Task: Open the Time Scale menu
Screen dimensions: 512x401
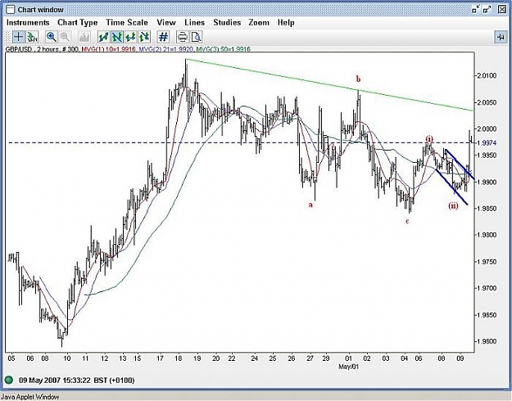Action: pos(127,23)
